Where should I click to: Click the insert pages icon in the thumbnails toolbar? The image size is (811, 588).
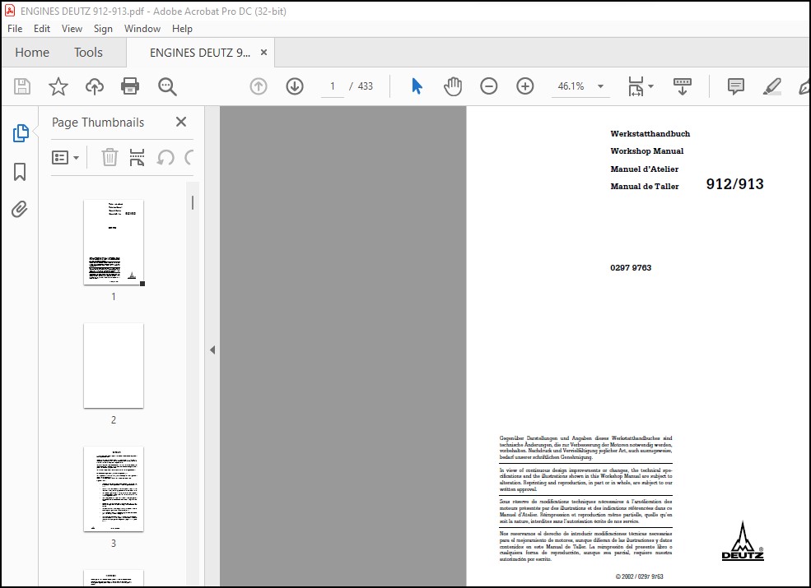(137, 157)
